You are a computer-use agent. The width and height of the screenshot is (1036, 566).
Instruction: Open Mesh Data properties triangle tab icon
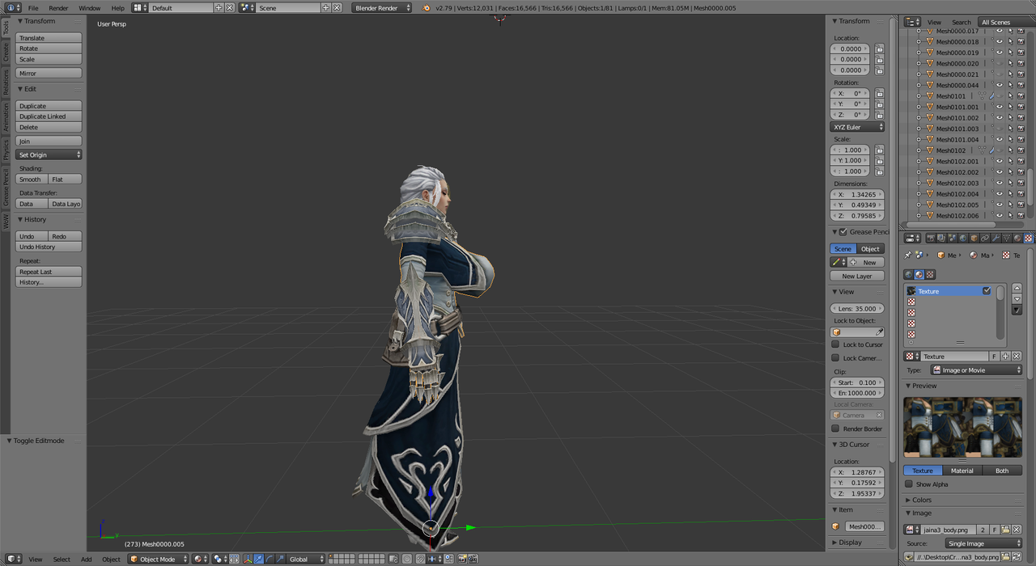point(1007,238)
